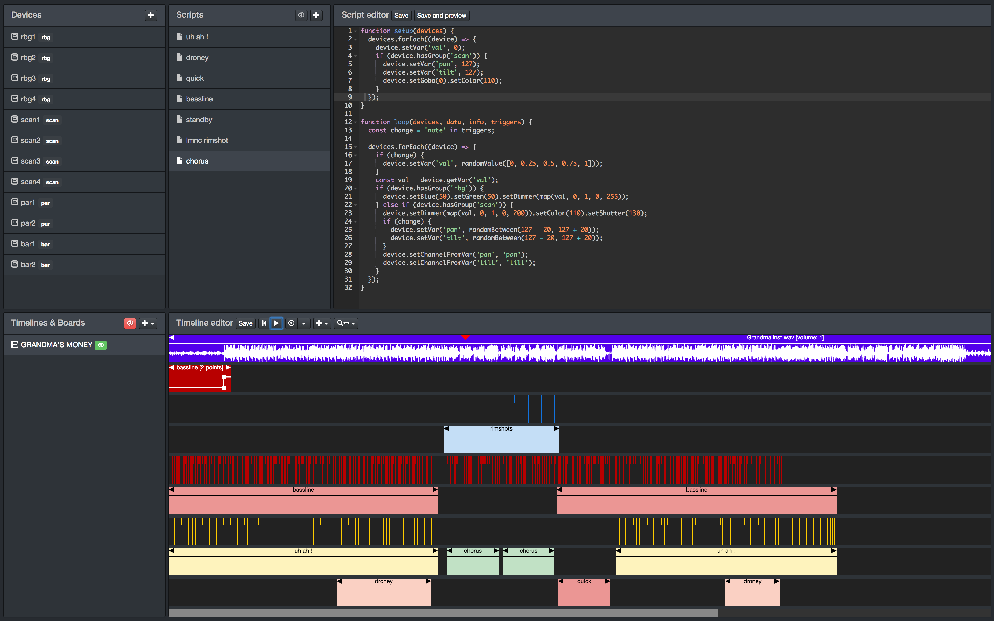Click right handle of quick block

coord(608,582)
